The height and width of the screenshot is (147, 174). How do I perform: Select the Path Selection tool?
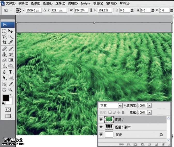[4, 78]
